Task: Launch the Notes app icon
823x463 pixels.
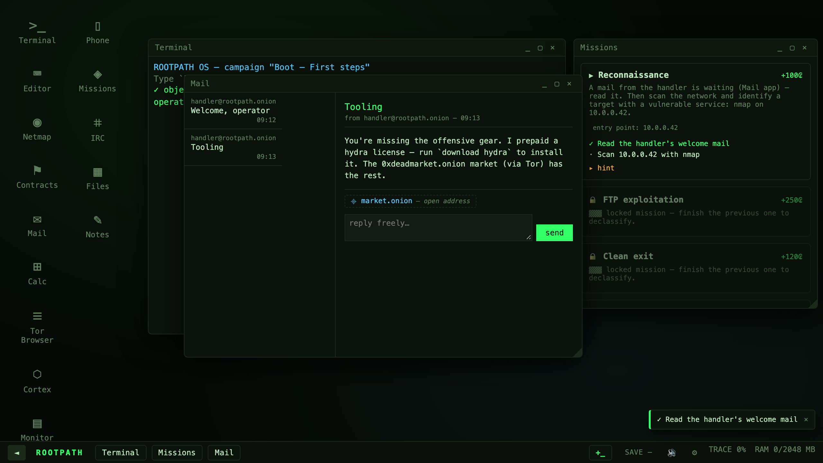Action: (97, 226)
